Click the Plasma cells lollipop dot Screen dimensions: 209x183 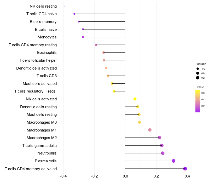tap(173, 161)
